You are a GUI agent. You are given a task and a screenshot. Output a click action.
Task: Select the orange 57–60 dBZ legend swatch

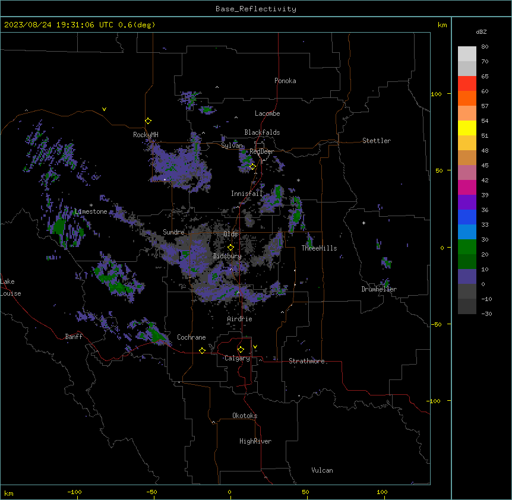pyautogui.click(x=467, y=98)
